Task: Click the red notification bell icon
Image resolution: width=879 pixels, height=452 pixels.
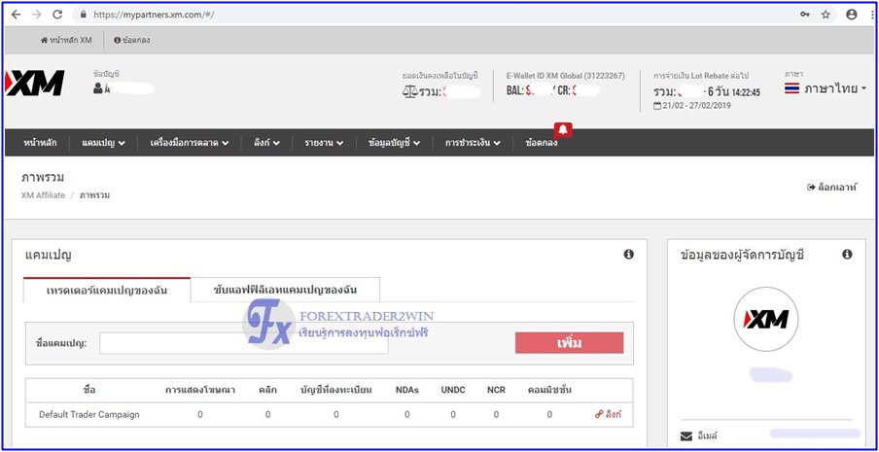Action: (x=563, y=129)
